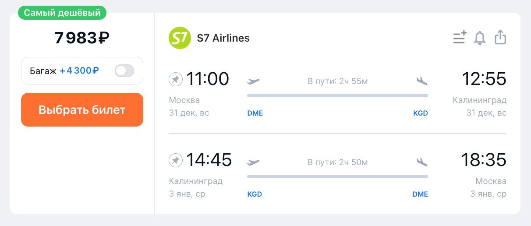This screenshot has width=531, height=226.
Task: Click KGD arrival airport code on outbound
Action: (x=420, y=113)
